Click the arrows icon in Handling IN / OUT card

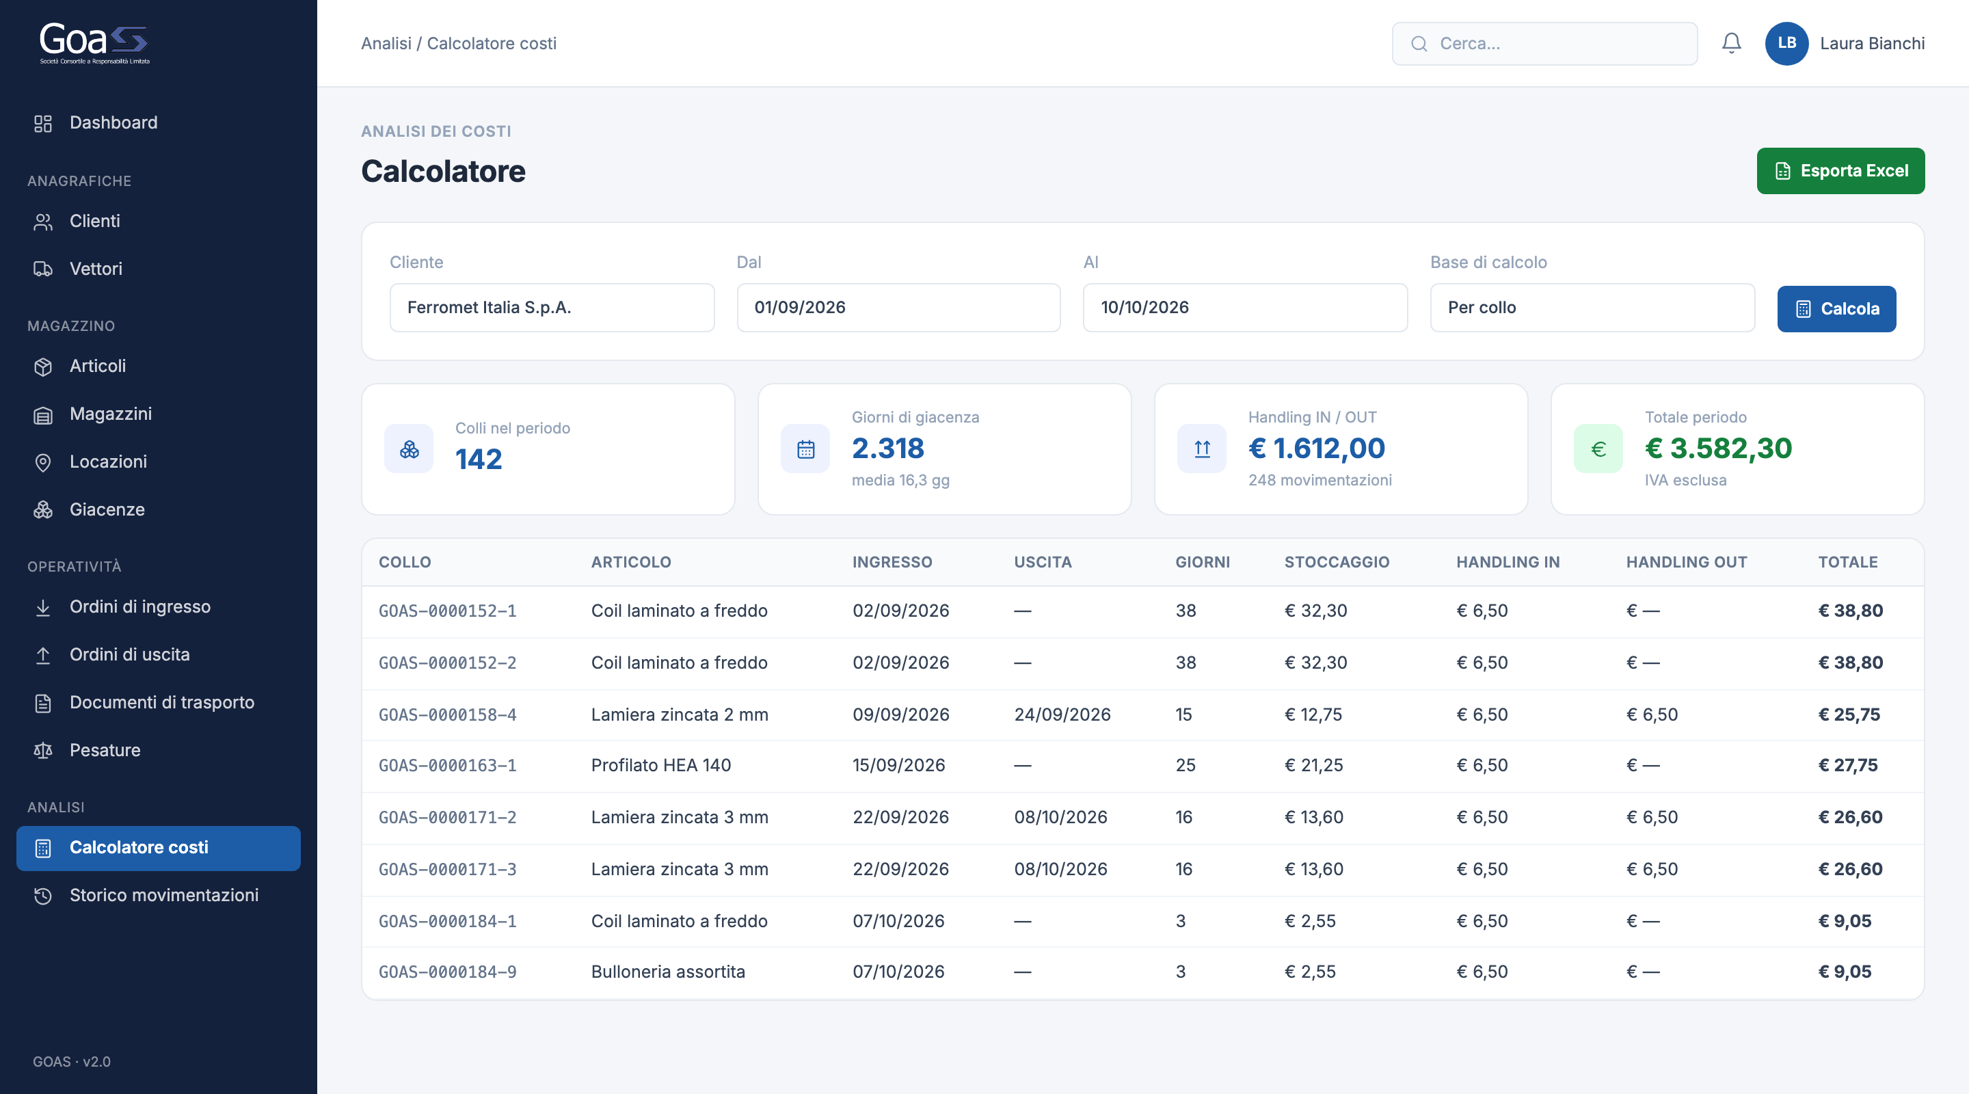(1203, 449)
